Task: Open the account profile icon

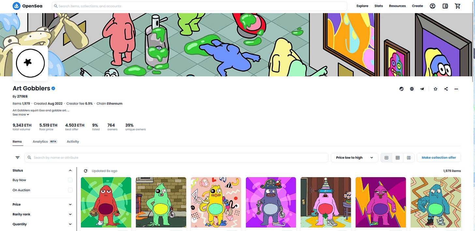Action: pos(433,6)
